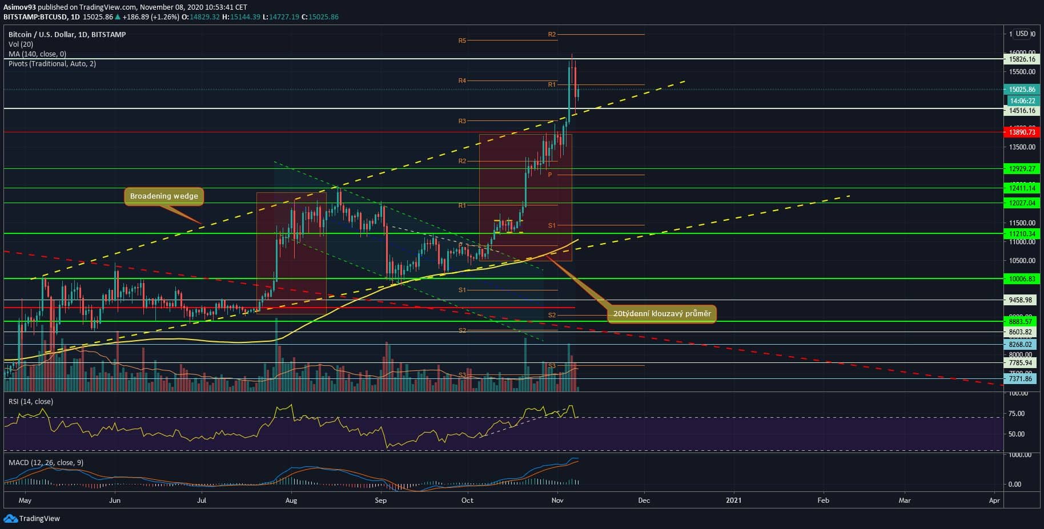Click the red 13890.73 price label

1022,132
